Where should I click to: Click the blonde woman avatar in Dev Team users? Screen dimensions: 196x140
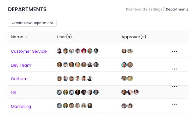tap(78, 65)
